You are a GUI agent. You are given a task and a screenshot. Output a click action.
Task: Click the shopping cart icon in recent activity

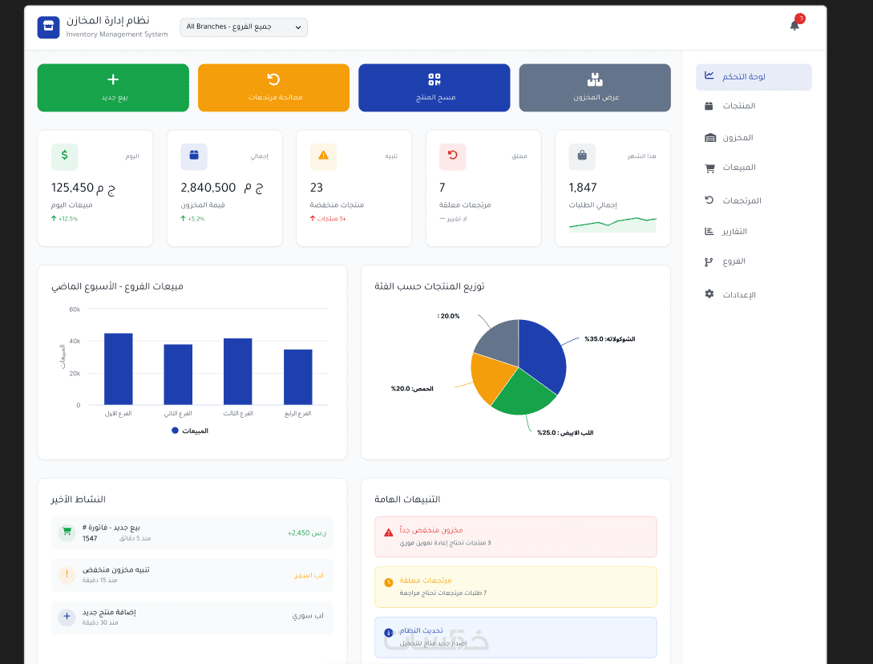(67, 532)
